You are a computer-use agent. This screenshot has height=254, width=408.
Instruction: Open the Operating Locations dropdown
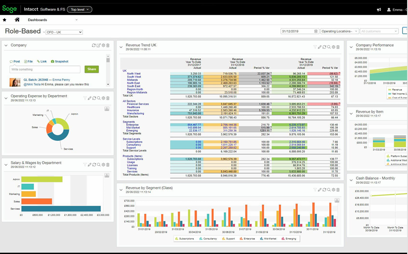[340, 31]
